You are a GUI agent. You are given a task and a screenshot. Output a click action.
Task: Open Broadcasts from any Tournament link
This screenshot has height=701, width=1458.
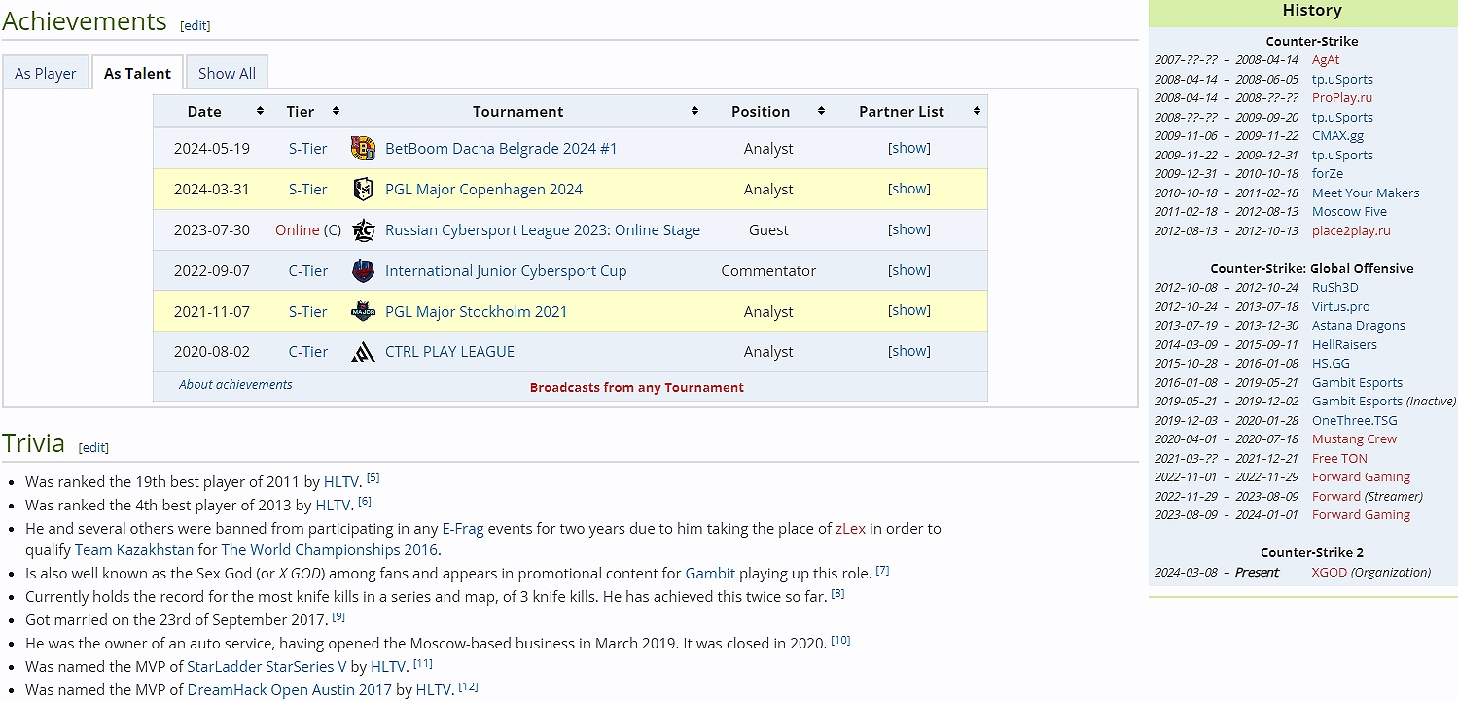(x=637, y=387)
